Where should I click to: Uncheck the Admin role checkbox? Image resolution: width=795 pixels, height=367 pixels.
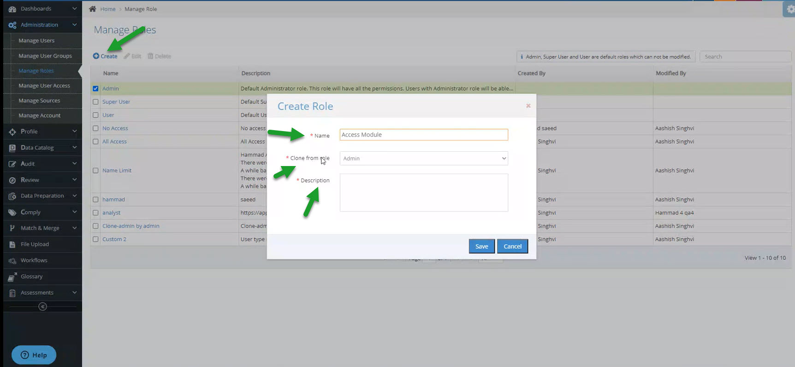coord(95,88)
